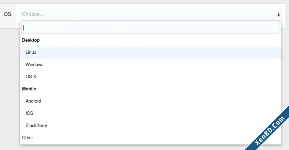Choose the IOS option

click(150, 113)
